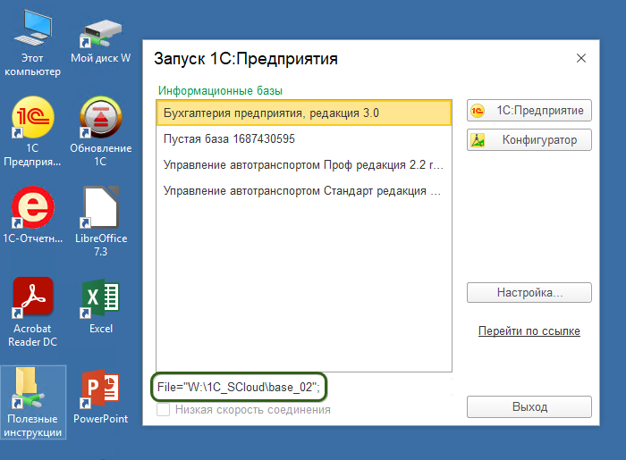Toggle Низкая скорость соединения checkbox
The image size is (626, 460).
(x=164, y=409)
